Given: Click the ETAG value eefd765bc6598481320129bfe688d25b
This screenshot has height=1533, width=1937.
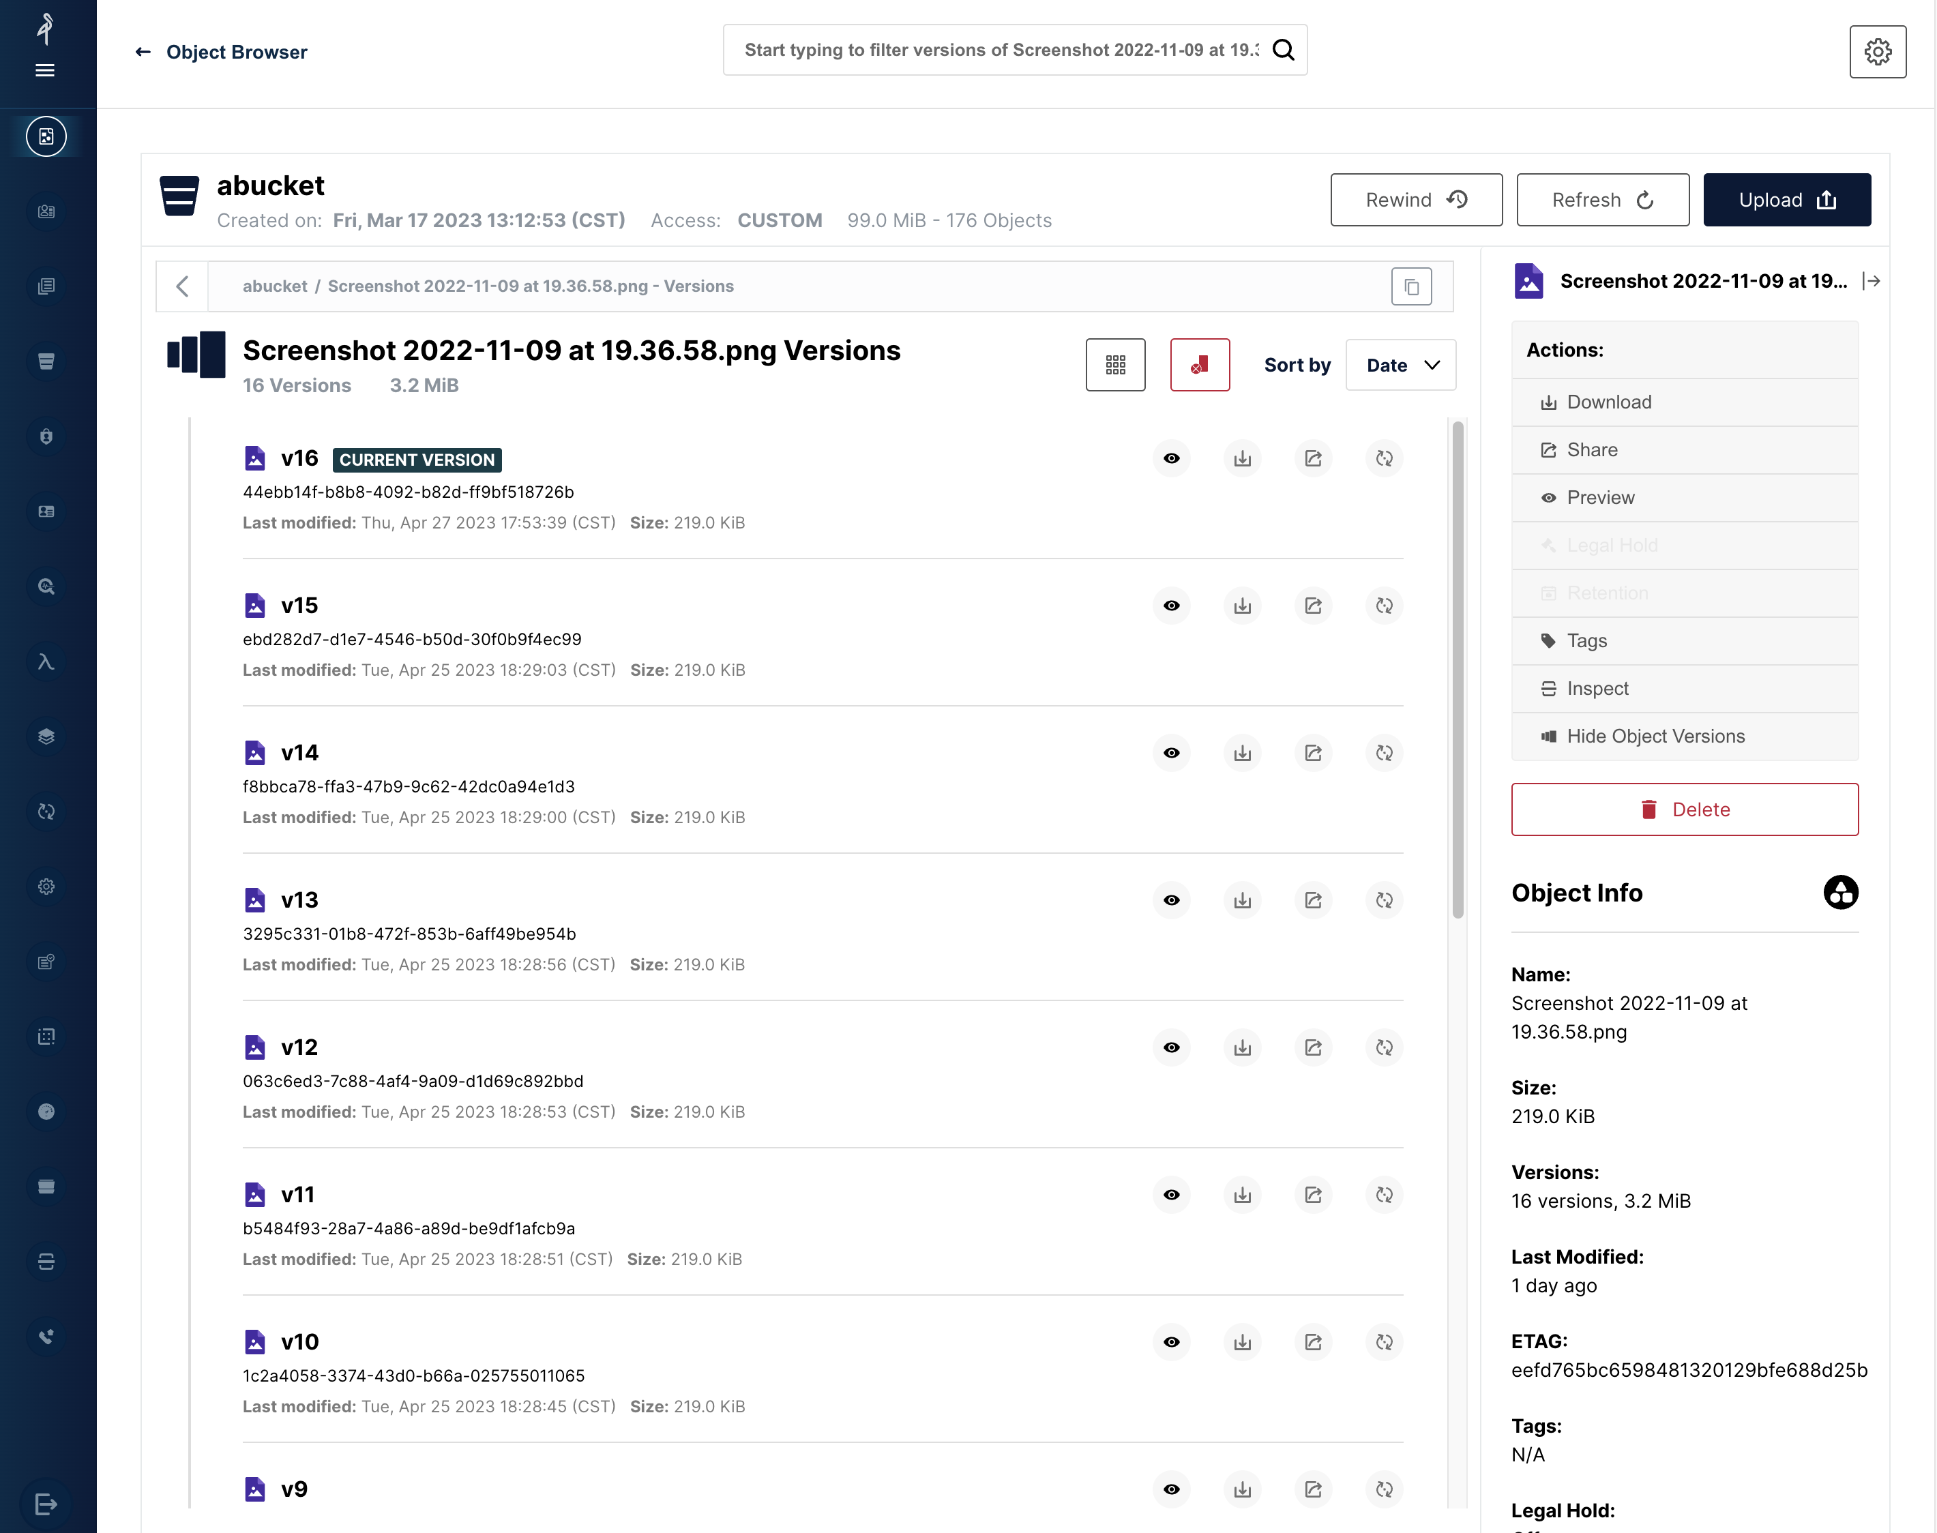Looking at the screenshot, I should click(1688, 1369).
